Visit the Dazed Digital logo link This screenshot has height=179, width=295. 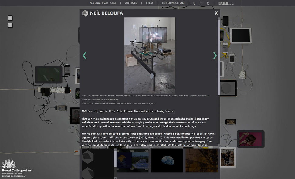click(226, 3)
